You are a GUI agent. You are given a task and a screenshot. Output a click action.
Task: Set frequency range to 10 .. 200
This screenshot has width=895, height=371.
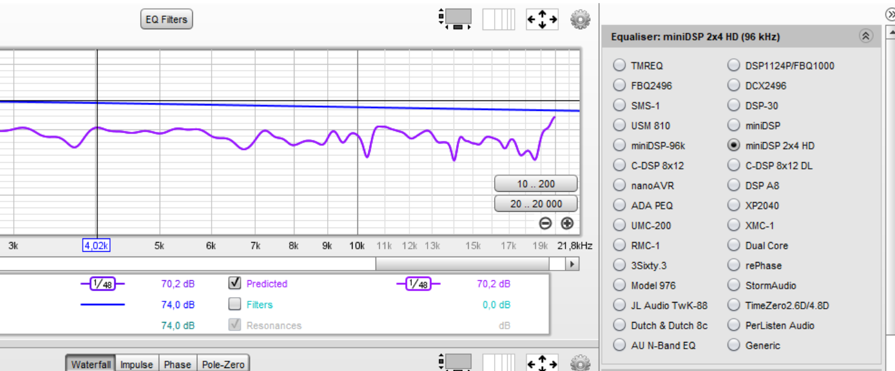(536, 184)
